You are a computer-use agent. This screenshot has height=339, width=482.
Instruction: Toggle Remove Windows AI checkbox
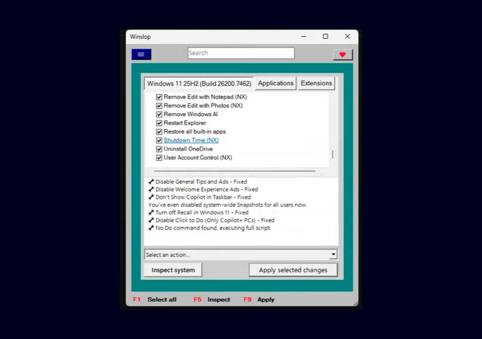click(159, 114)
